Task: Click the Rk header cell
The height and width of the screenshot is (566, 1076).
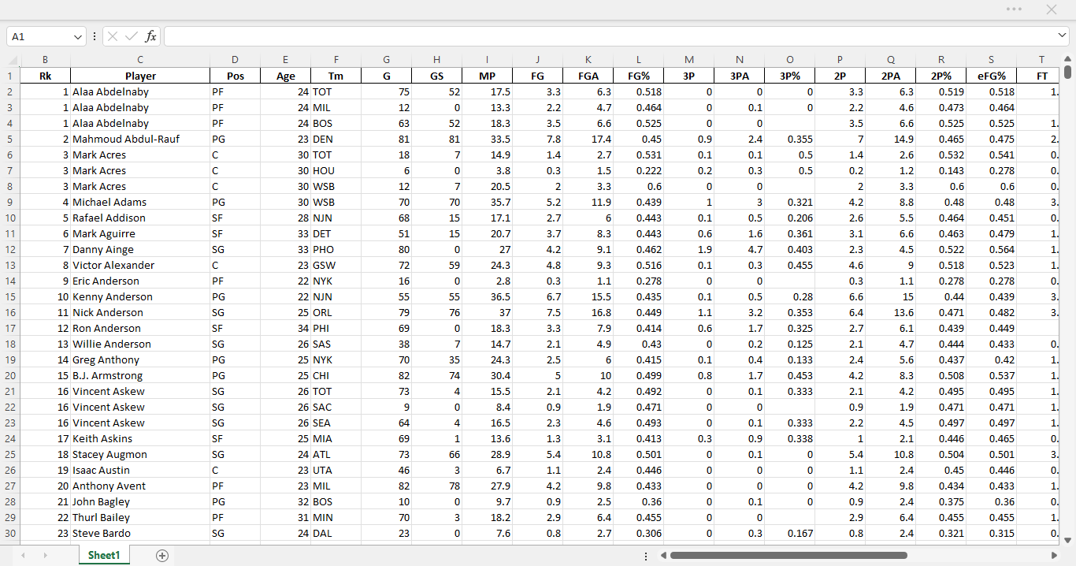Action: [45, 76]
